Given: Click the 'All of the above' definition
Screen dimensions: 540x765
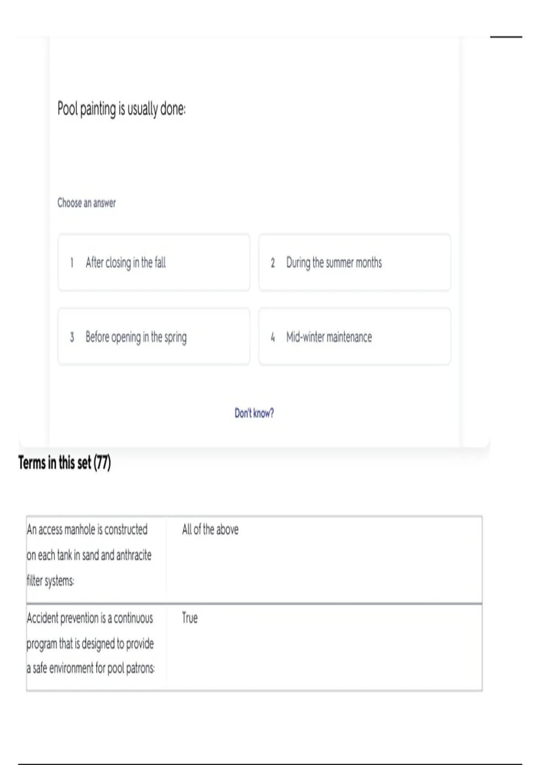Looking at the screenshot, I should [210, 530].
